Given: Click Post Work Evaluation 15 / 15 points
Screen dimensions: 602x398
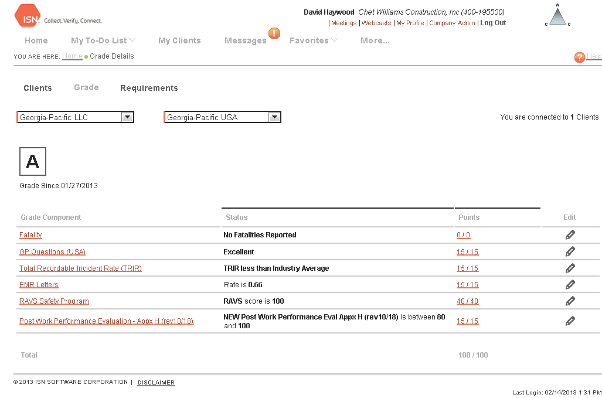Looking at the screenshot, I should (468, 321).
